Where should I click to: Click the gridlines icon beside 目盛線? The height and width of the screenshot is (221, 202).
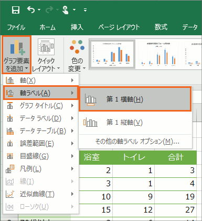[10, 156]
